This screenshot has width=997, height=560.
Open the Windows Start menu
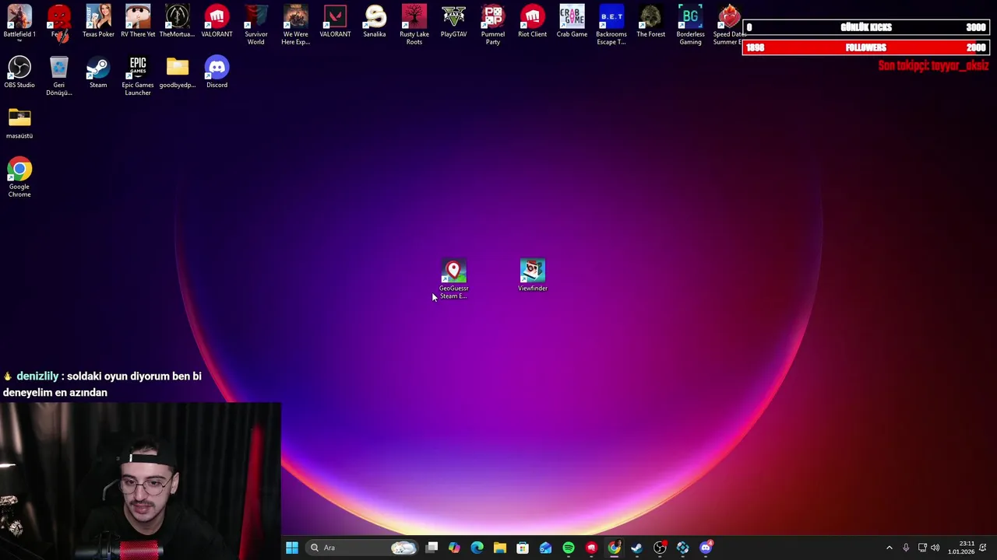pos(292,548)
